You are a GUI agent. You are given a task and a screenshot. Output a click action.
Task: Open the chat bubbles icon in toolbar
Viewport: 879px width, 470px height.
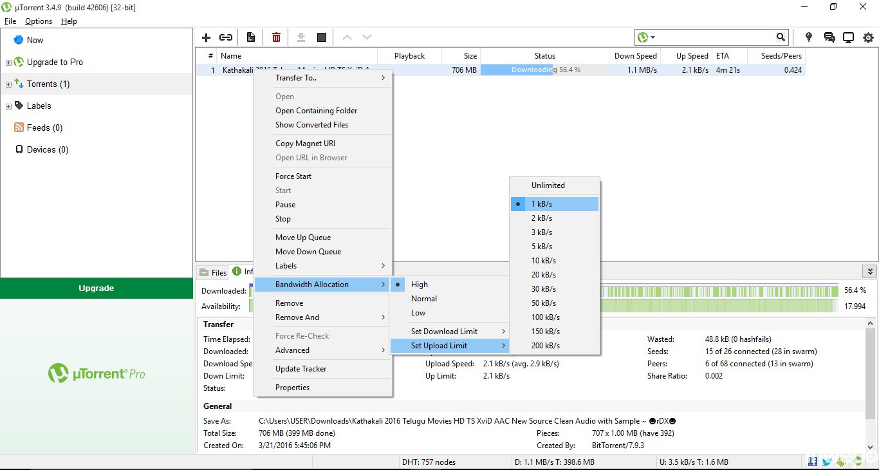829,37
